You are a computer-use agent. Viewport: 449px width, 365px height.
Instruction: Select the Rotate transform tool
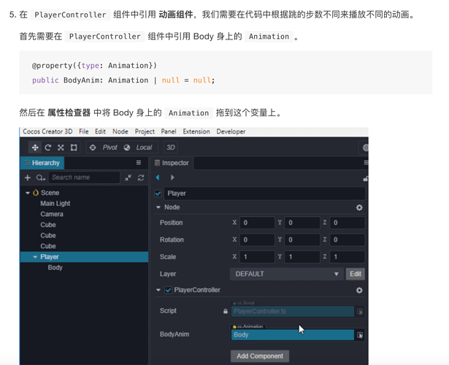click(48, 147)
